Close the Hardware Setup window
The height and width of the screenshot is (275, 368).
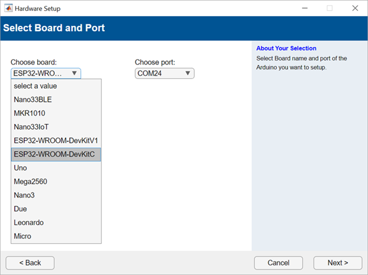(355, 9)
